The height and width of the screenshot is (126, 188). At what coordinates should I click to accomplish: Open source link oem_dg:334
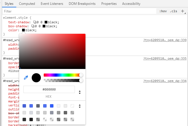pos(165,81)
